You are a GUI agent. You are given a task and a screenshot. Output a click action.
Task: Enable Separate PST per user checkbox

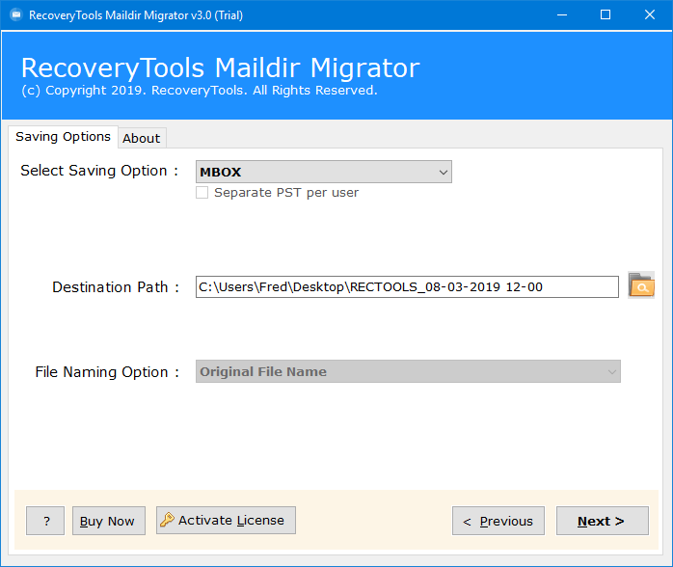click(x=202, y=192)
